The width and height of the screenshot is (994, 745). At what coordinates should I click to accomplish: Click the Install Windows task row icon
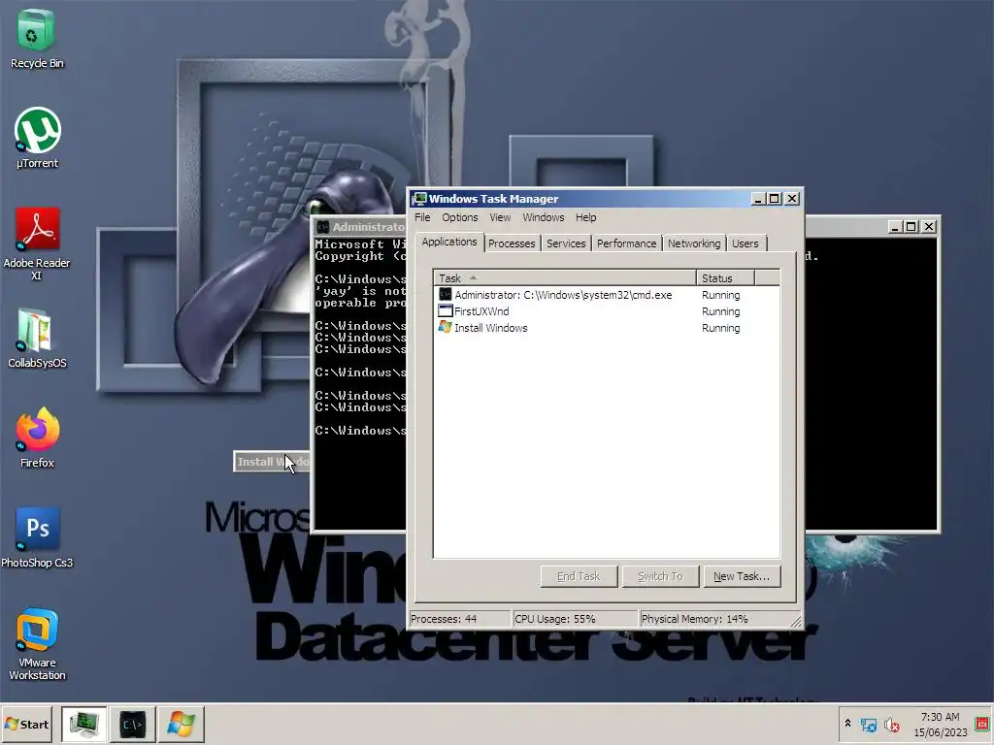pos(445,328)
